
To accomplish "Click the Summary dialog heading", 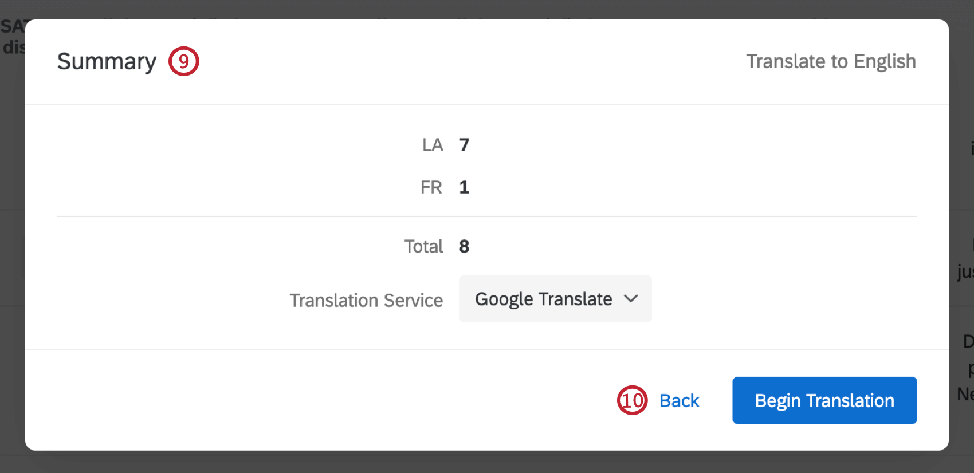I will (x=107, y=61).
